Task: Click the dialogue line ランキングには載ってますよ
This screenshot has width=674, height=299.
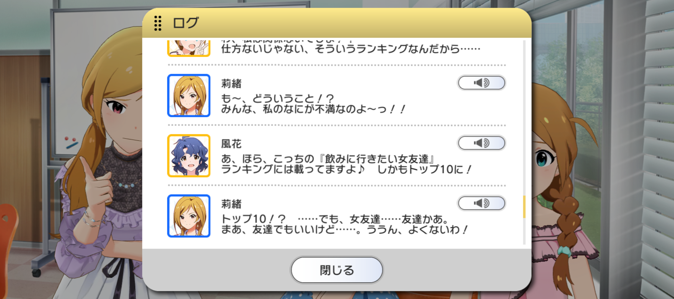Action: point(346,169)
